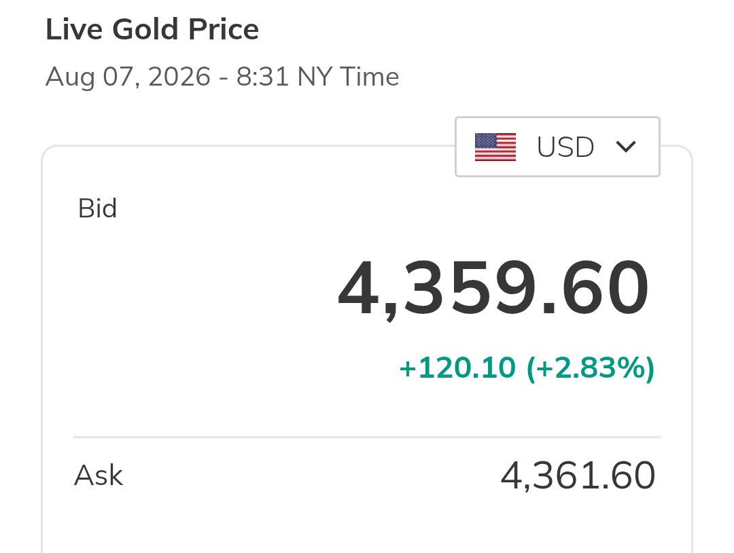
Task: Click the Live Gold Price heading
Action: [152, 29]
